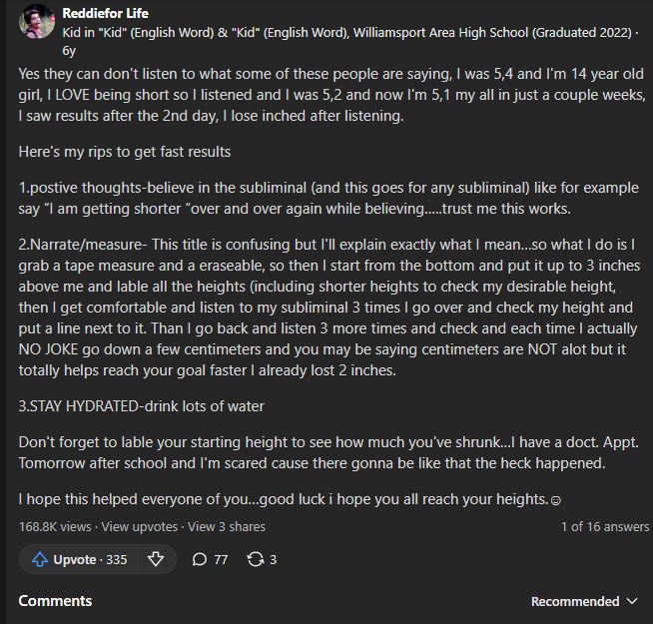This screenshot has width=653, height=624.
Task: Click the share count 3
Action: tap(274, 559)
